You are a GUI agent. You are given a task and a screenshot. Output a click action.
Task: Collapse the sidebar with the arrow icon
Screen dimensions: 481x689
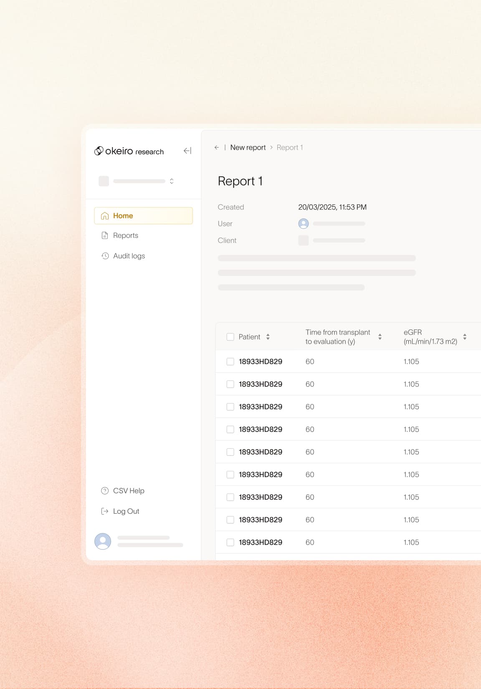tap(187, 151)
